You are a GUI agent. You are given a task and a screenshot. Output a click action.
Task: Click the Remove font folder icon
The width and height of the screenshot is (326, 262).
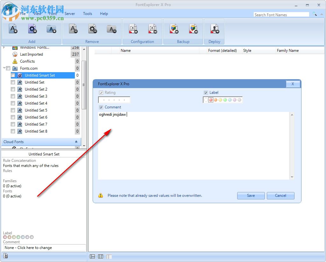(x=112, y=29)
